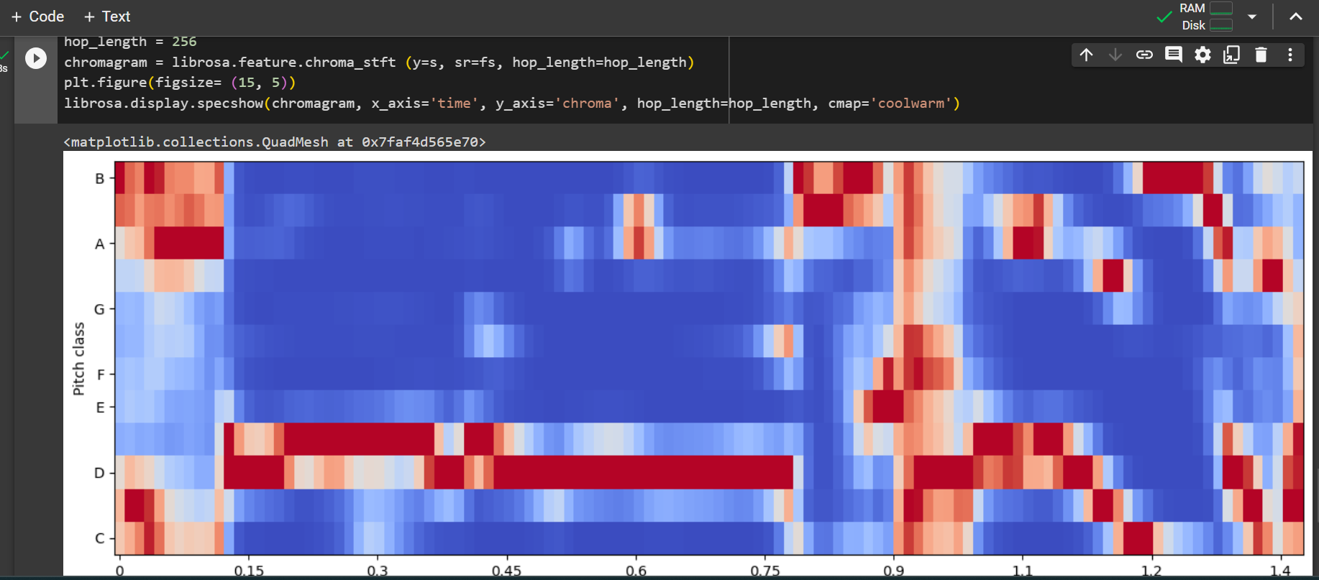1319x580 pixels.
Task: Click the connected checkmark status icon
Action: 1164,17
